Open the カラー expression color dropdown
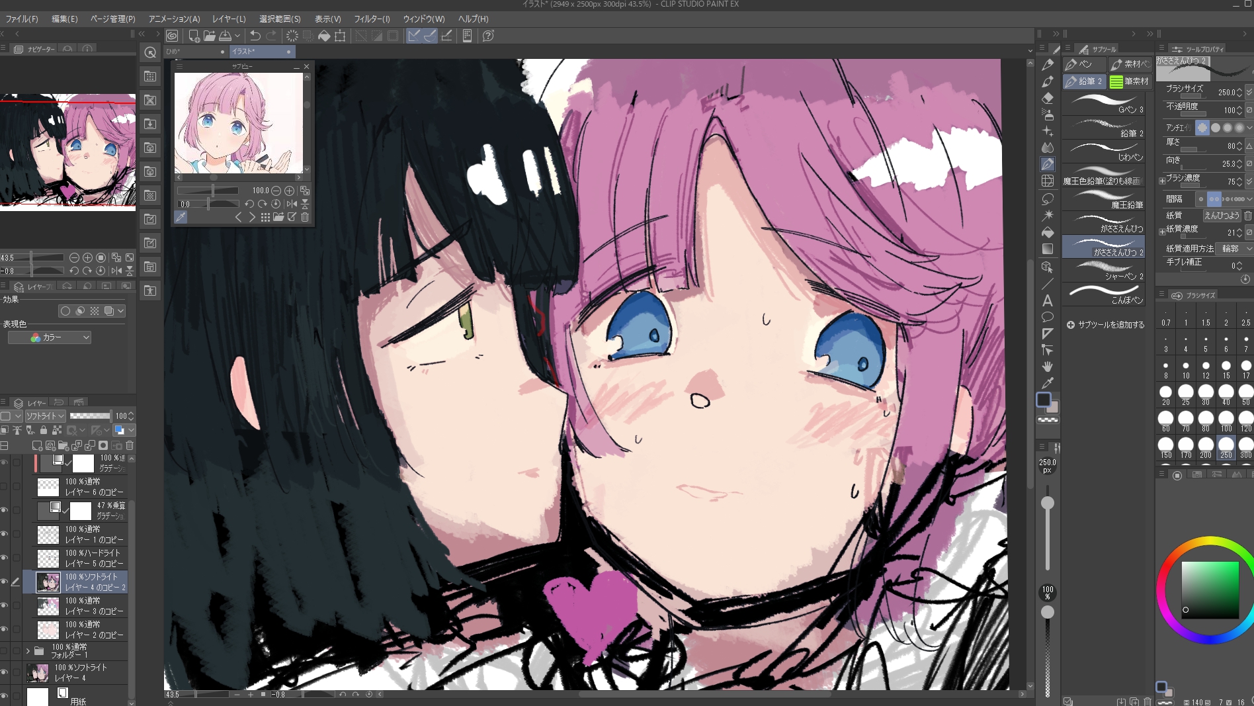Screen dimensions: 1254x706 click(50, 337)
